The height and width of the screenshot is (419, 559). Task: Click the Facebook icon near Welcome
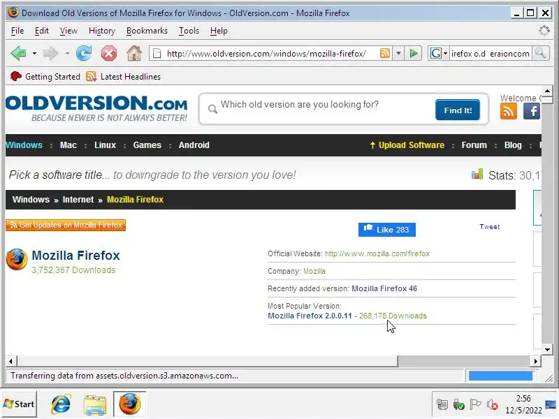[x=532, y=112]
